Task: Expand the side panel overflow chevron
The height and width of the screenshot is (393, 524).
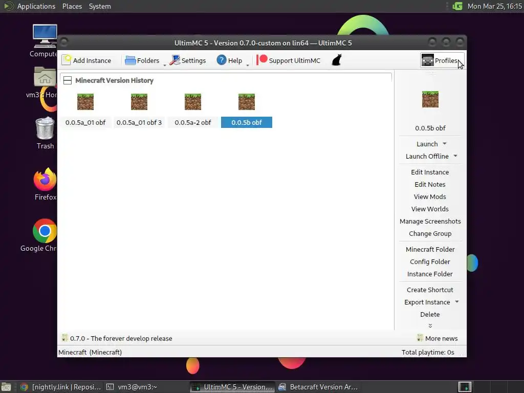Action: [x=430, y=325]
